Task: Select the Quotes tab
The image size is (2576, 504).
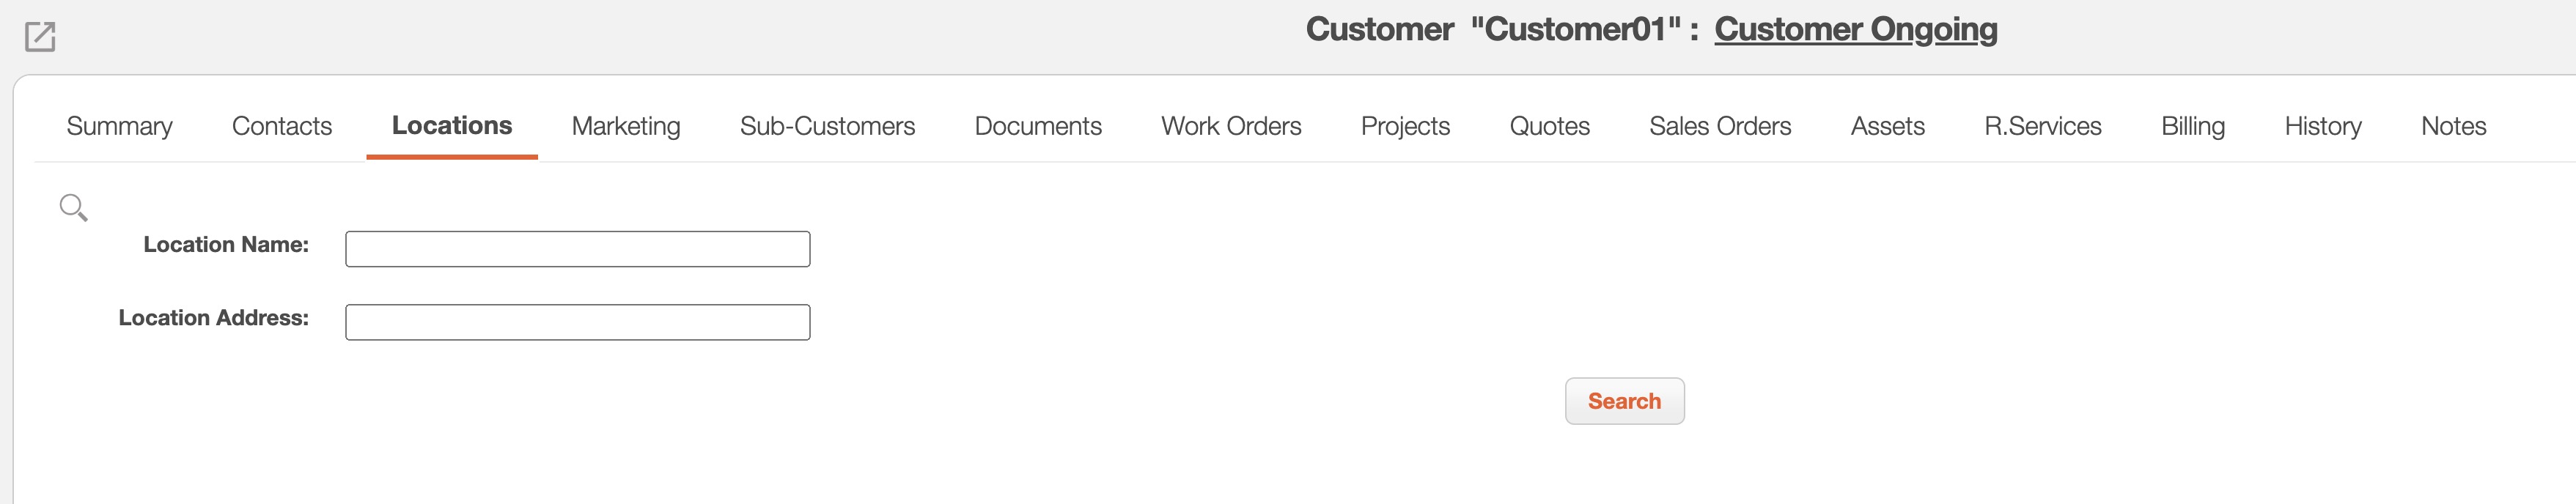Action: pos(1549,126)
